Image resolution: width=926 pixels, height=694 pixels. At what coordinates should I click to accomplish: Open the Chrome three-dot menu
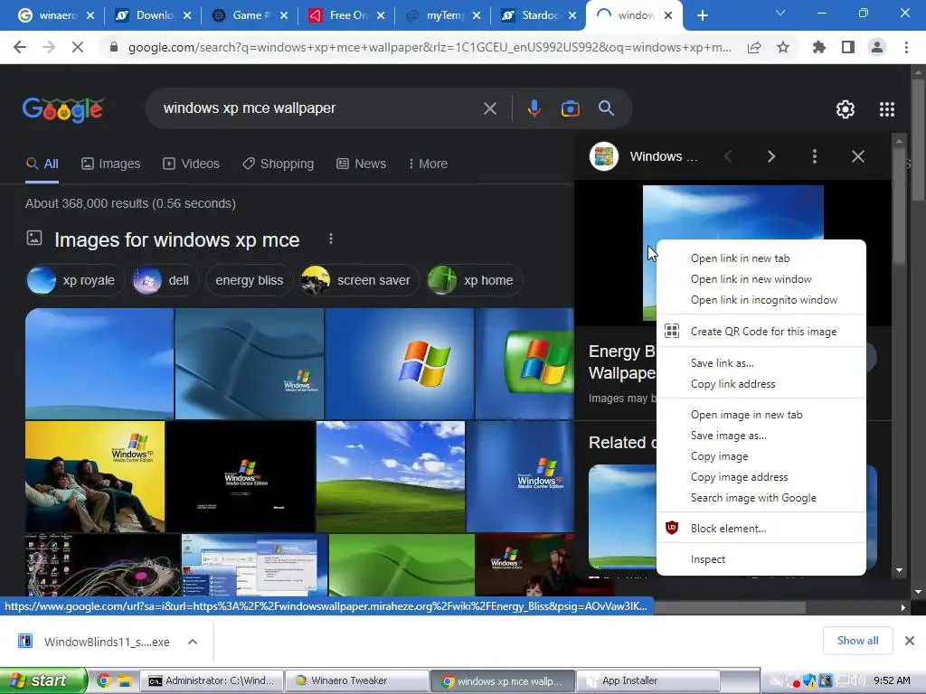pyautogui.click(x=906, y=47)
